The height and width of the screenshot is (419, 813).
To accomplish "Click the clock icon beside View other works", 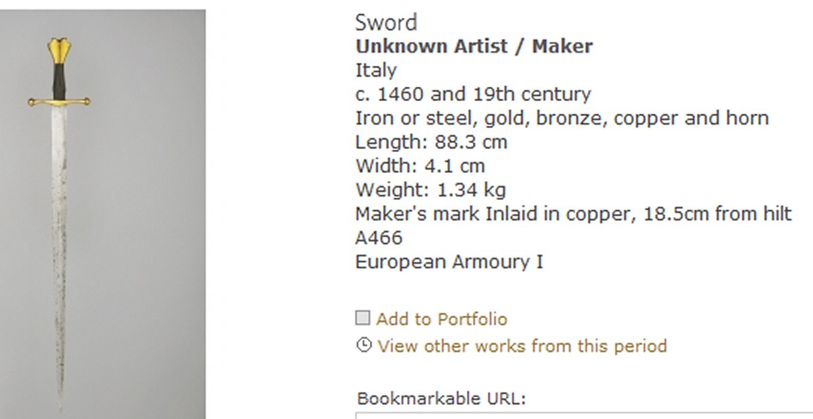I will pyautogui.click(x=364, y=346).
